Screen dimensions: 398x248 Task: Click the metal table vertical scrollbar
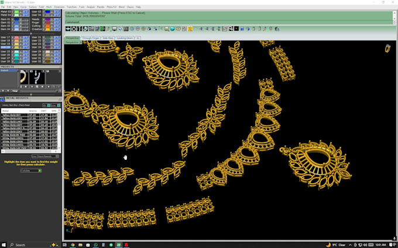(59, 129)
